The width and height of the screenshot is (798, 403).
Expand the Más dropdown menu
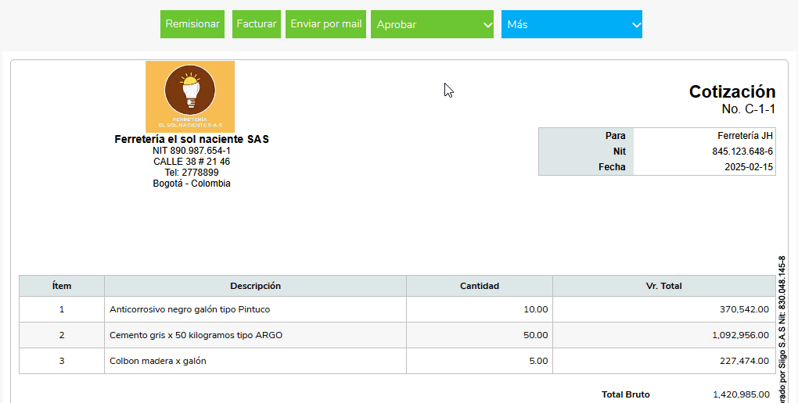click(x=572, y=24)
